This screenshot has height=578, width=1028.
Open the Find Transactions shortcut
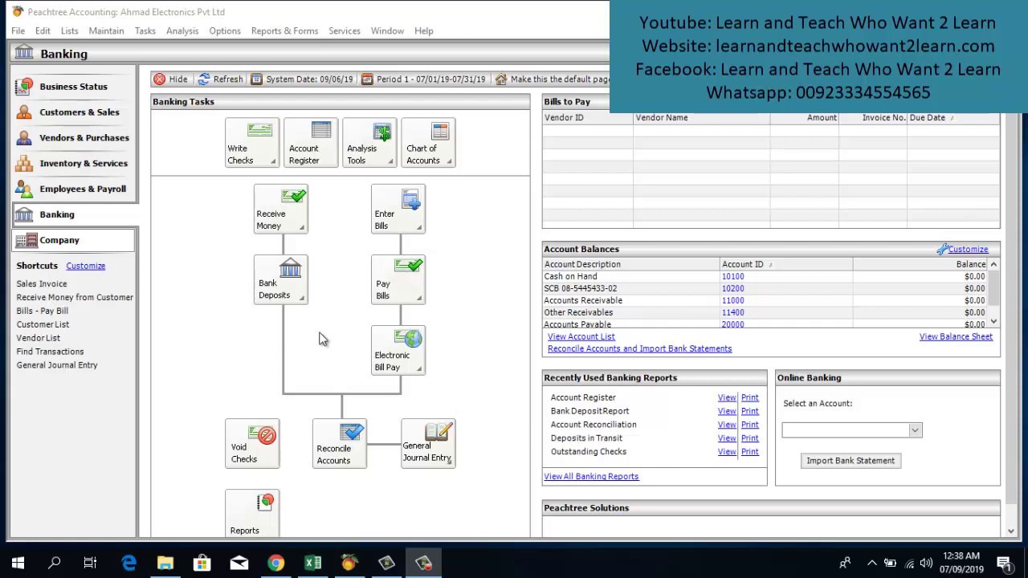pyautogui.click(x=50, y=352)
